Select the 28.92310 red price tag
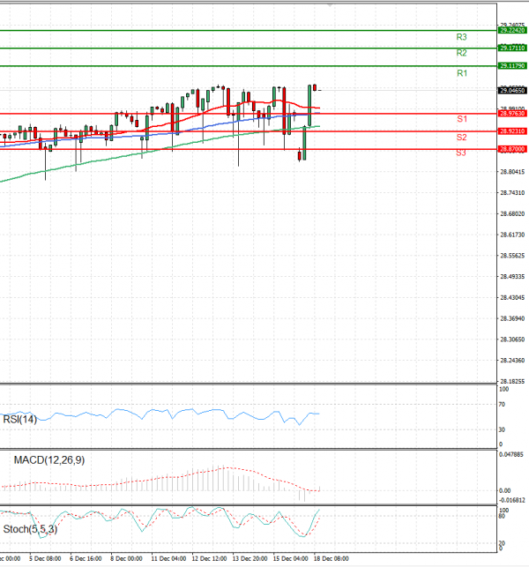This screenshot has height=567, width=529. click(x=512, y=131)
